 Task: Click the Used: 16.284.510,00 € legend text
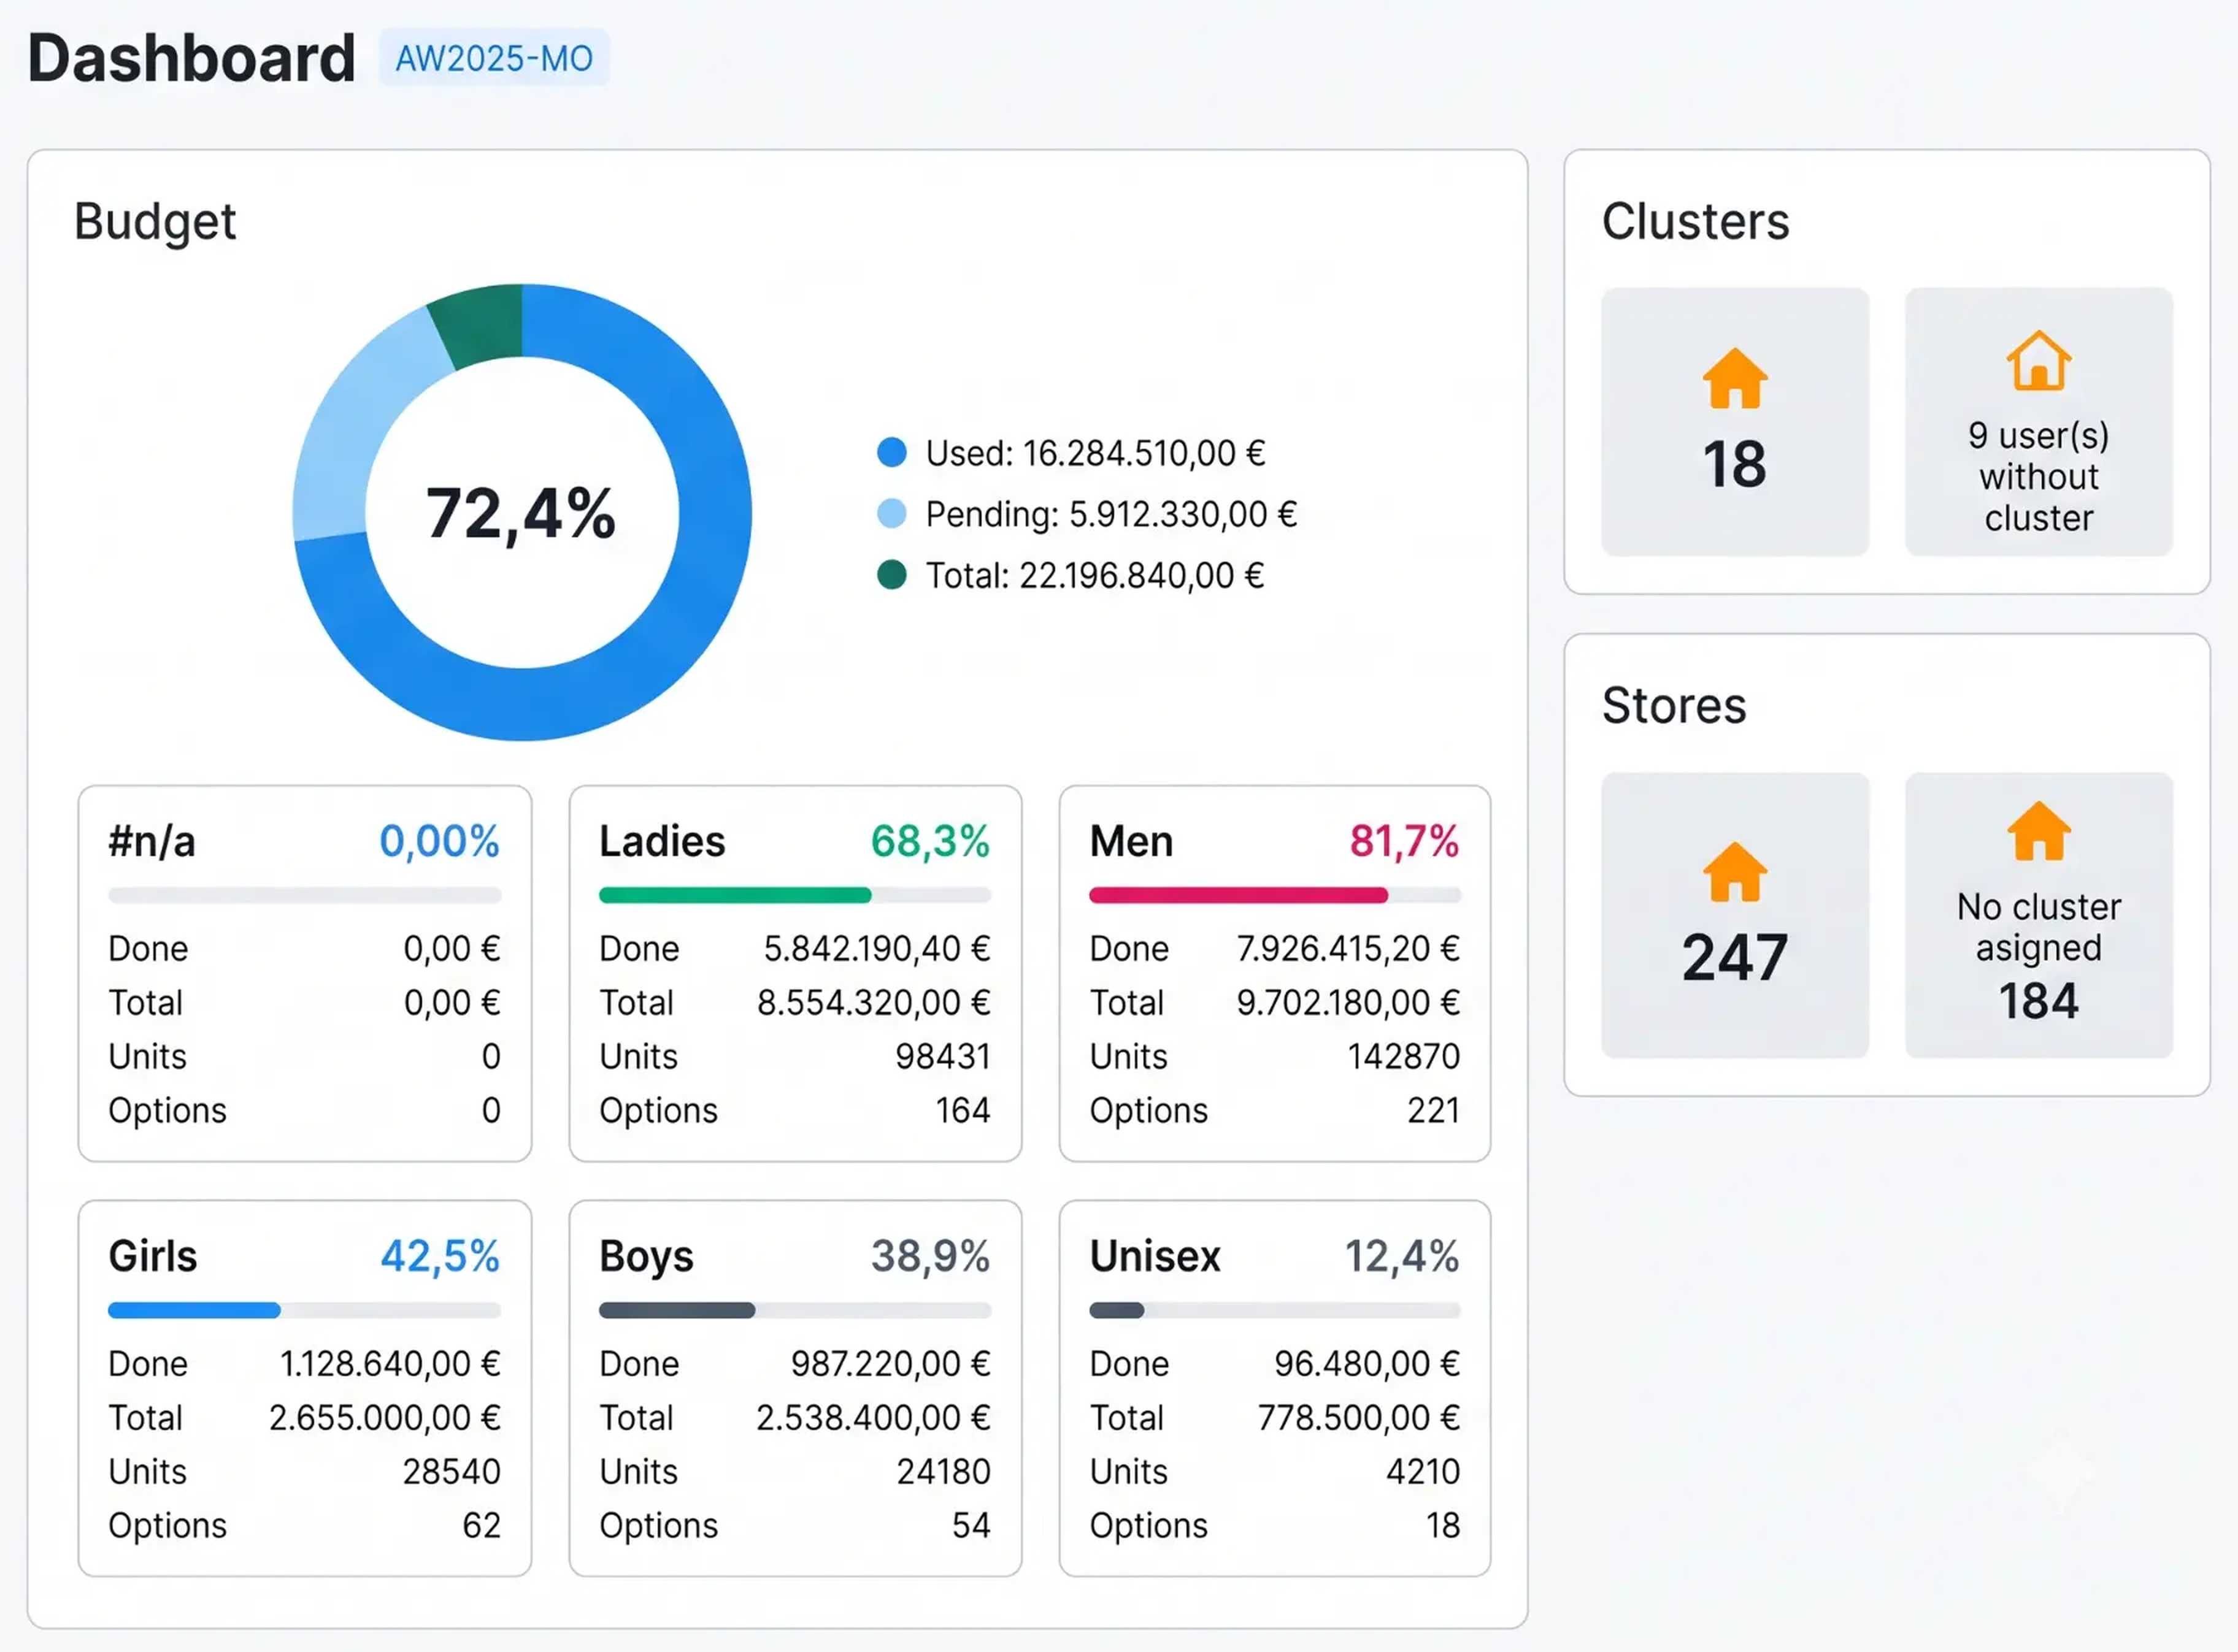pos(1096,453)
